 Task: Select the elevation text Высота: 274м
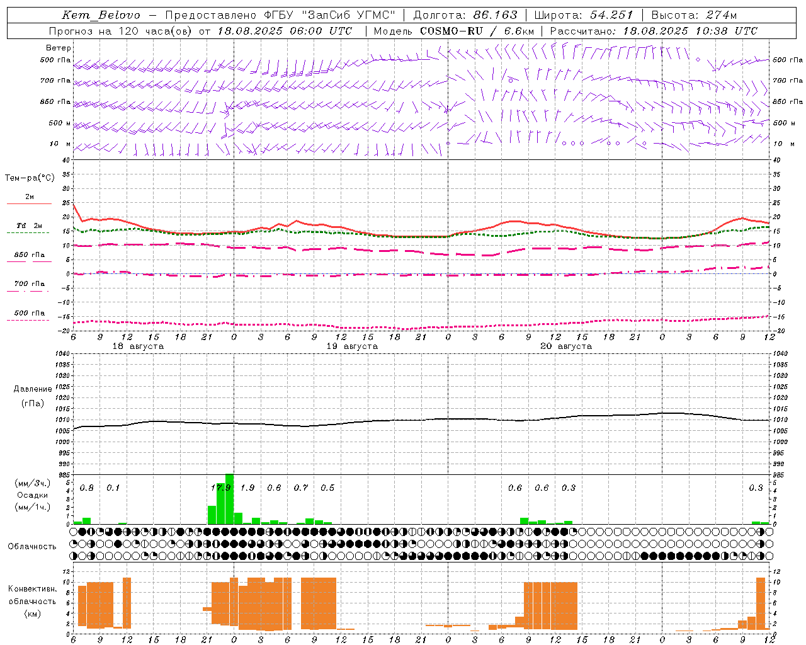click(694, 15)
